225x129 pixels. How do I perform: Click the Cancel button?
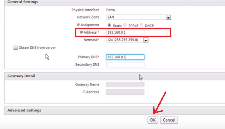[169, 120]
